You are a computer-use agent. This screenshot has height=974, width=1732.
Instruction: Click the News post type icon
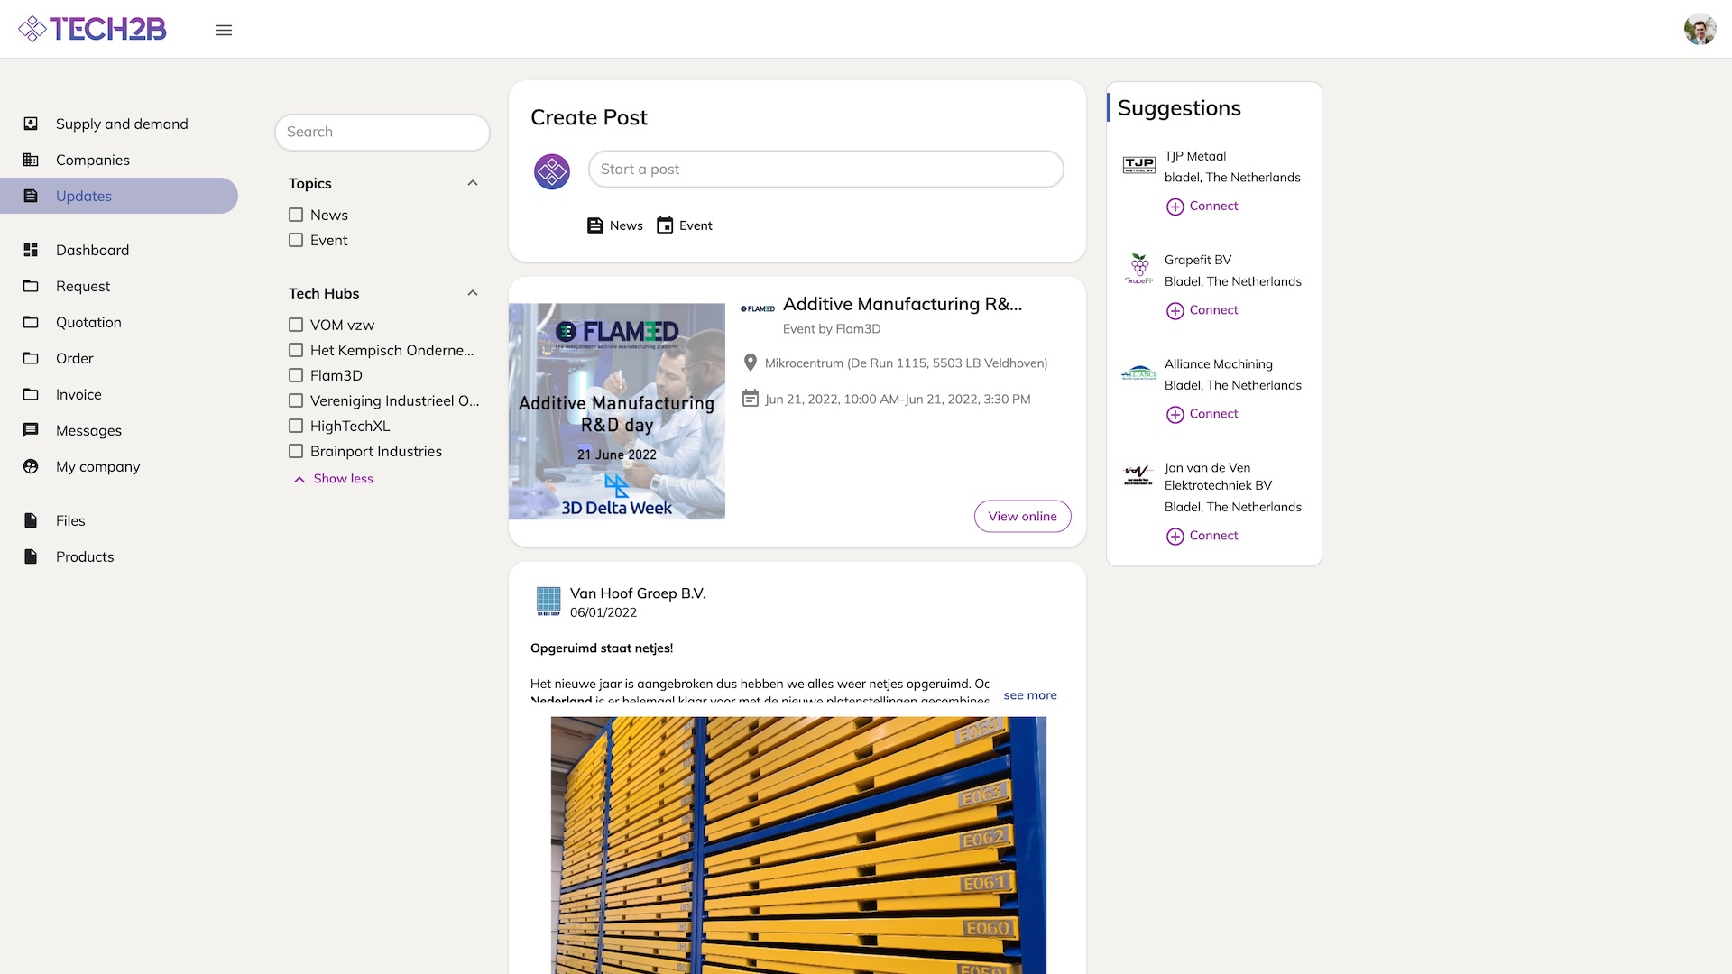coord(595,225)
